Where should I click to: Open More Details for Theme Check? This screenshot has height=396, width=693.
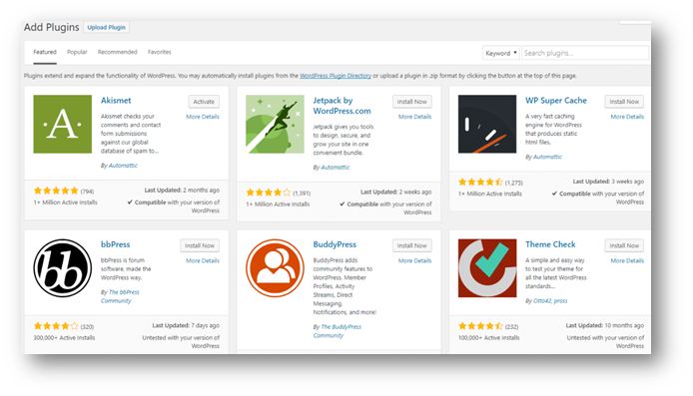[x=627, y=260]
